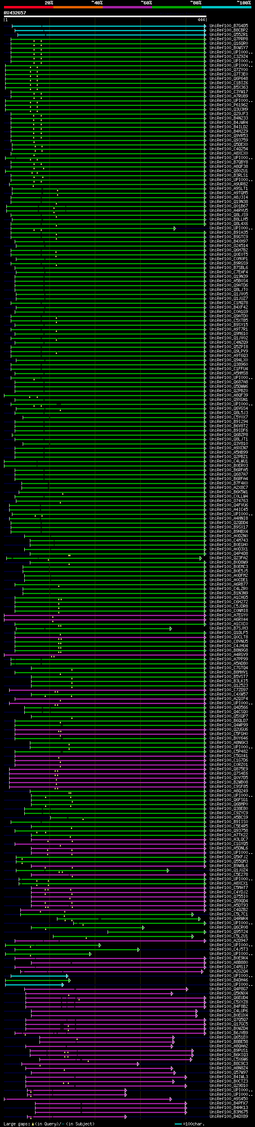Click the cyan alignment bar for UniRef100_B7G4D5
This screenshot has width=255, height=1127.
pyautogui.click(x=108, y=26)
